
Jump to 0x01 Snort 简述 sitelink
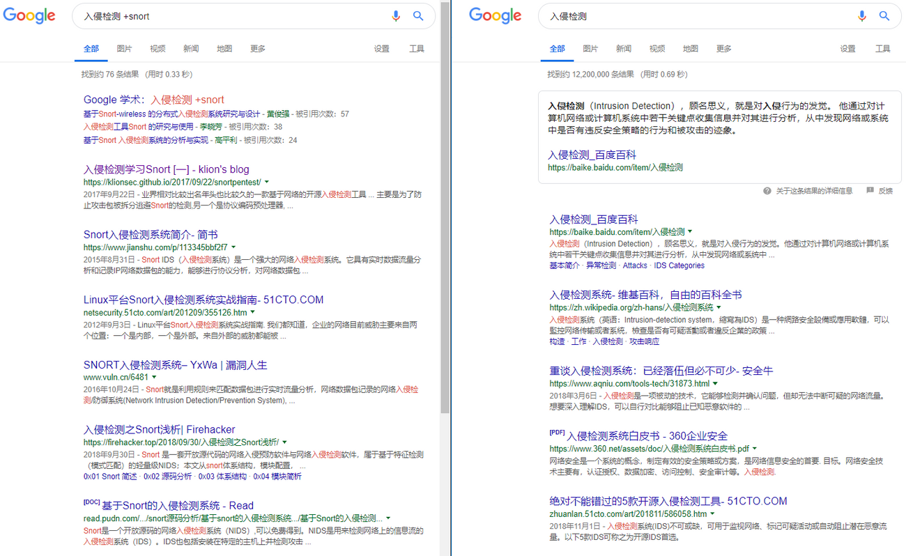pos(110,477)
